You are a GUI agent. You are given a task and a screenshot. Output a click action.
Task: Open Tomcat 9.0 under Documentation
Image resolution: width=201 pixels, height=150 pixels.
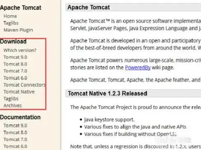(15, 126)
